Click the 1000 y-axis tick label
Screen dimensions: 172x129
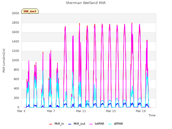click(16, 60)
